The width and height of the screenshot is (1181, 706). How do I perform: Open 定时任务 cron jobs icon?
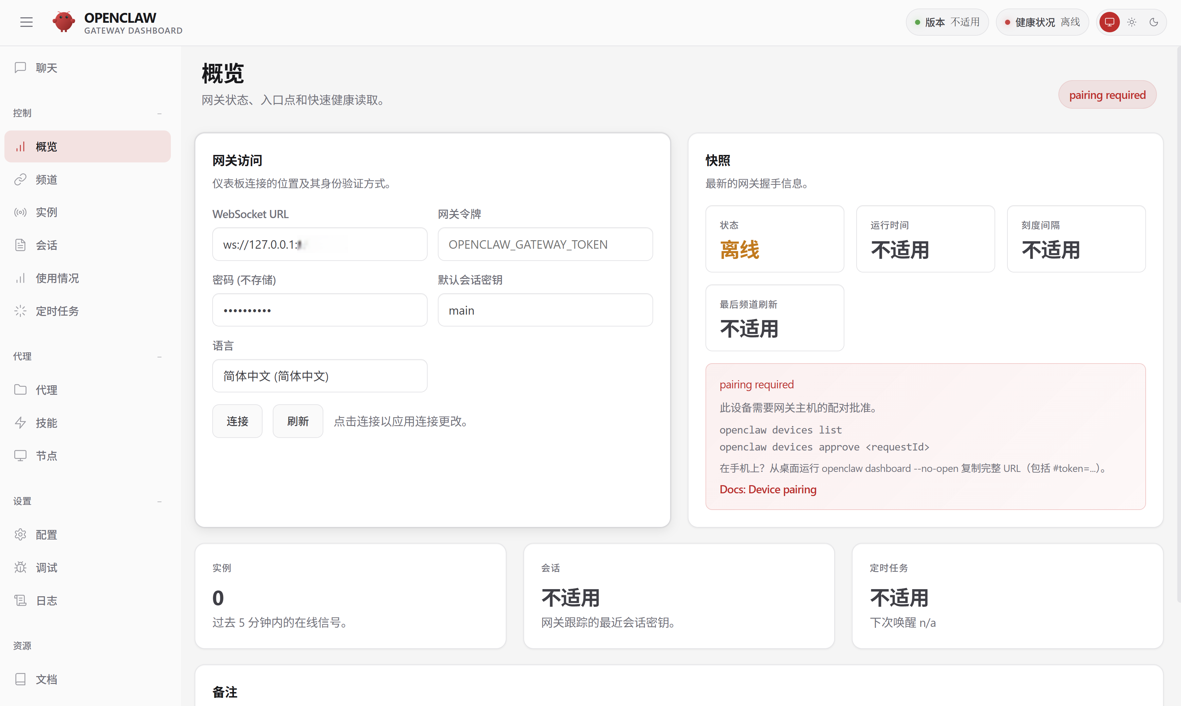point(20,311)
